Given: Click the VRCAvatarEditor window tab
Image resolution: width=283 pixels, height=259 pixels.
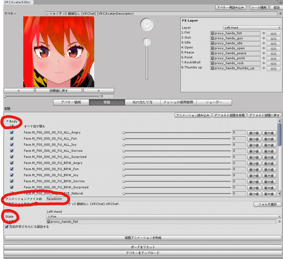Looking at the screenshot, I should (18, 2).
